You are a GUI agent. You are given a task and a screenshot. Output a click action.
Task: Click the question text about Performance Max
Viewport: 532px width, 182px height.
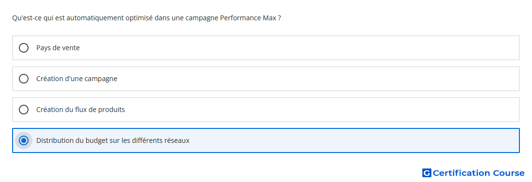[147, 18]
